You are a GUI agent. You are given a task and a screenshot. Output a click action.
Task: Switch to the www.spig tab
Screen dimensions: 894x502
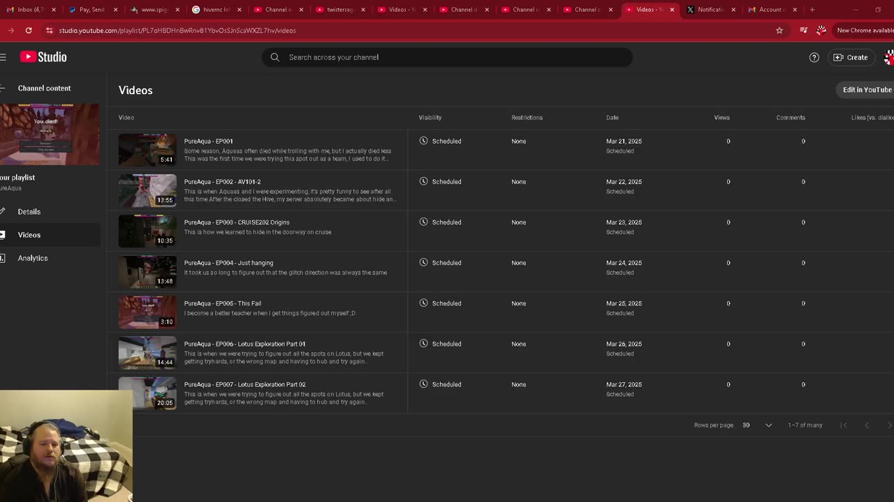click(x=154, y=10)
